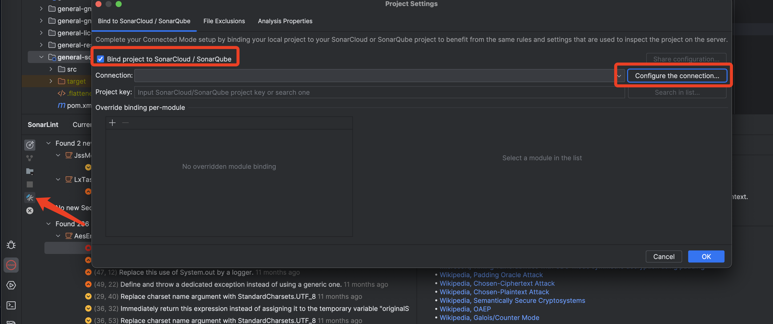Select the SonarLint panel title tab
This screenshot has width=773, height=324.
pos(43,124)
